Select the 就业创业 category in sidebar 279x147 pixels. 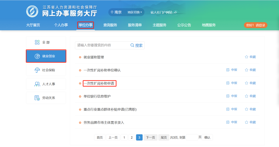(x=46, y=56)
